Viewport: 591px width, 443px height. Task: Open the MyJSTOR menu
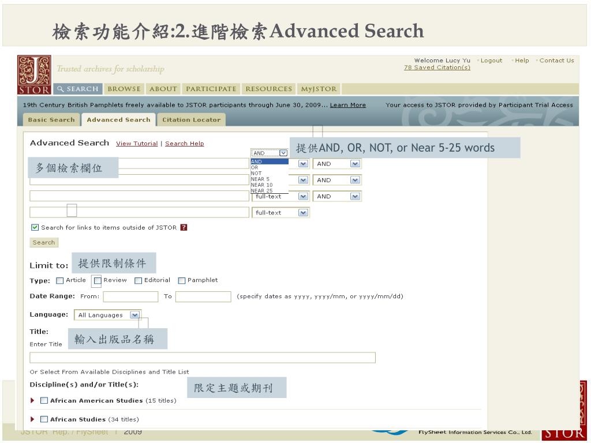pyautogui.click(x=319, y=89)
